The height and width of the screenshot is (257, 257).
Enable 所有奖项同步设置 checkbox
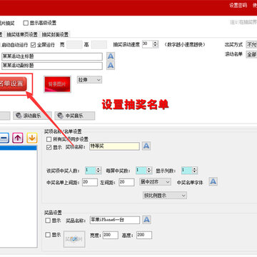point(49,139)
